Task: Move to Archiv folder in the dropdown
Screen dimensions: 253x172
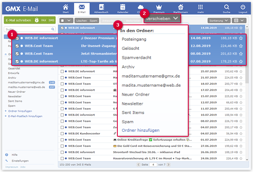Action: pos(128,67)
